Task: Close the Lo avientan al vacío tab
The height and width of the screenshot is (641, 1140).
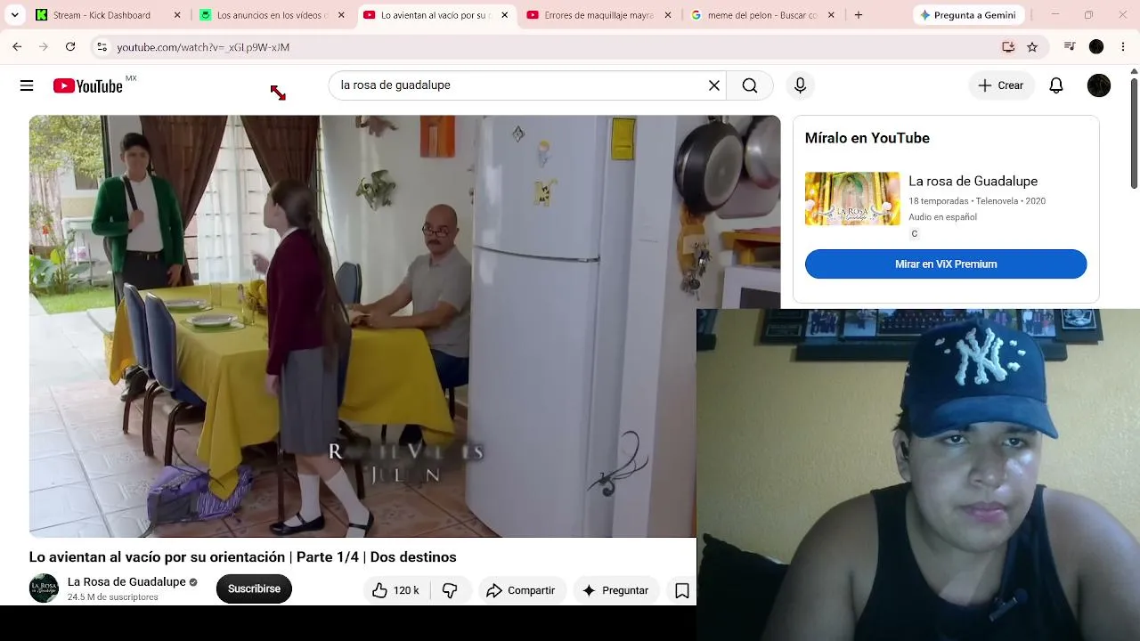Action: pyautogui.click(x=505, y=15)
